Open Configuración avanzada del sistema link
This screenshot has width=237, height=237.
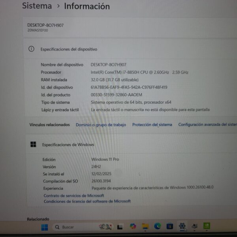(207, 124)
